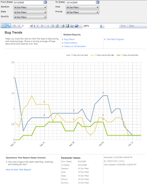
Task: Refresh the report
Action: (x=57, y=26)
